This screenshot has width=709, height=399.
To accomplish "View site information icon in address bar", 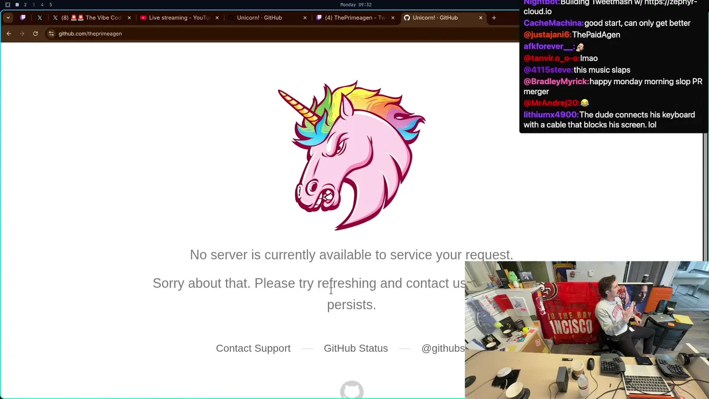I will point(51,34).
